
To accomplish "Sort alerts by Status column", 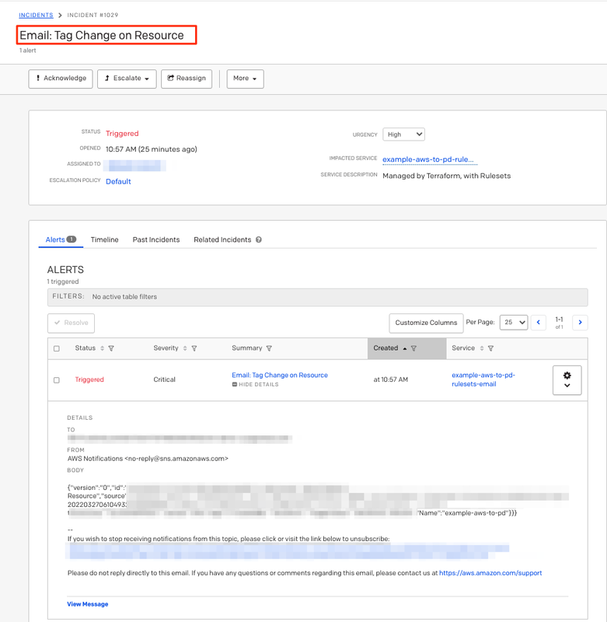I will point(102,348).
